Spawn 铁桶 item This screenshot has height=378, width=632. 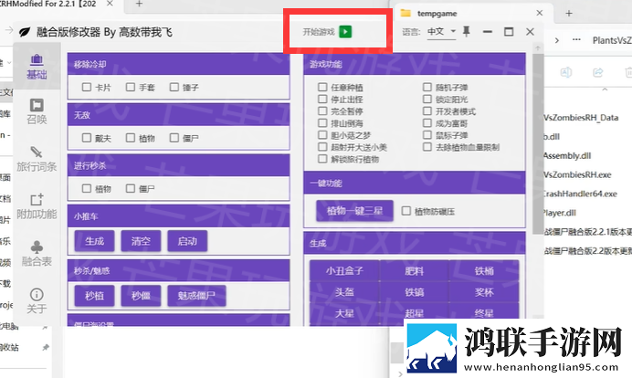(484, 271)
